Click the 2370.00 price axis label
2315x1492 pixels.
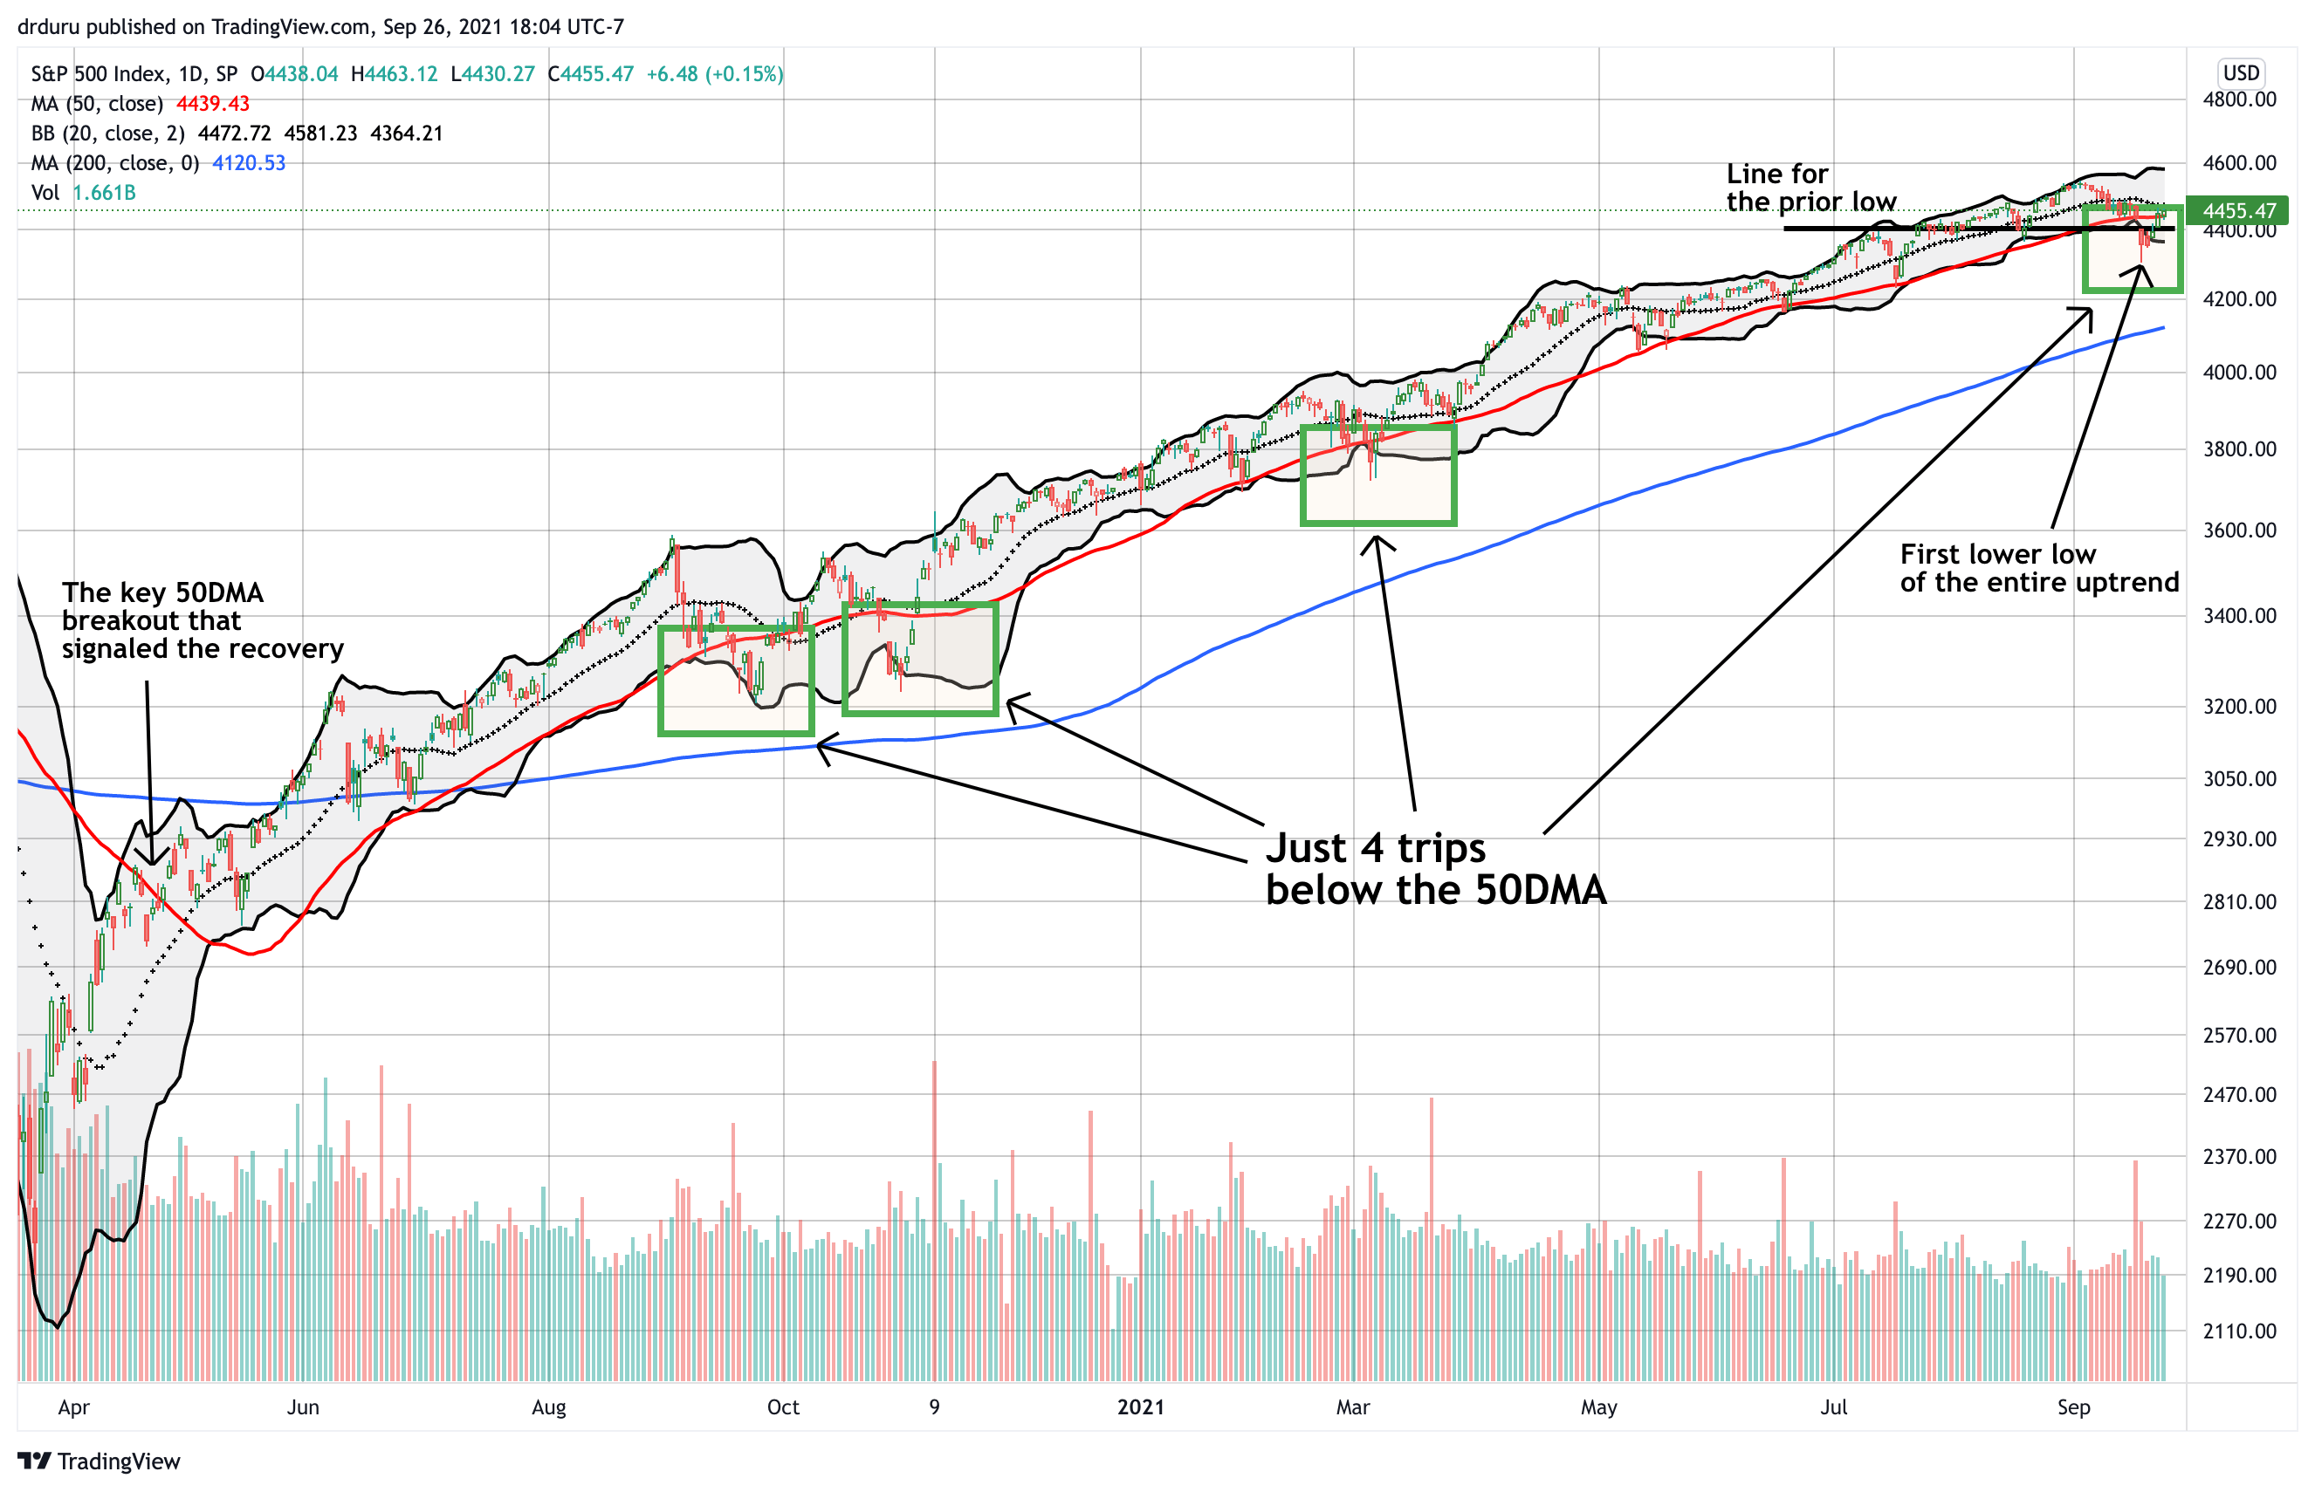(2238, 1157)
